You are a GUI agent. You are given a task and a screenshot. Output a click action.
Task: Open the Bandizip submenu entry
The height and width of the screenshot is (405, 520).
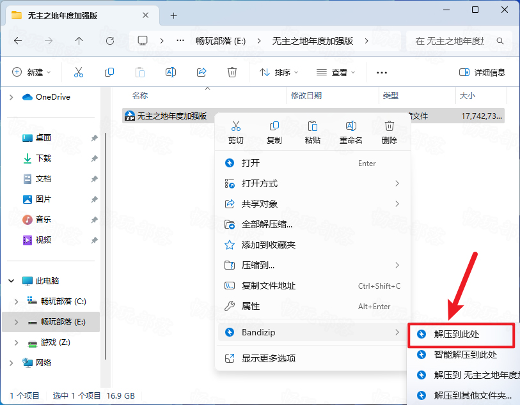(x=313, y=332)
